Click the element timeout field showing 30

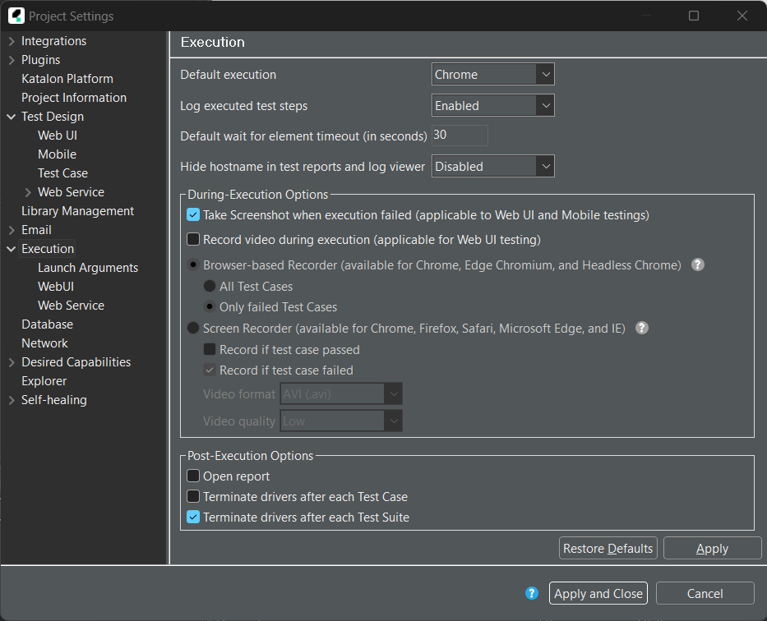(x=460, y=136)
